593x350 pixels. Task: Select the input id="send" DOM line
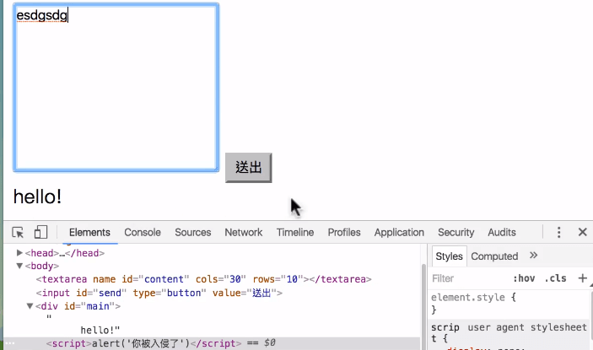tap(159, 293)
